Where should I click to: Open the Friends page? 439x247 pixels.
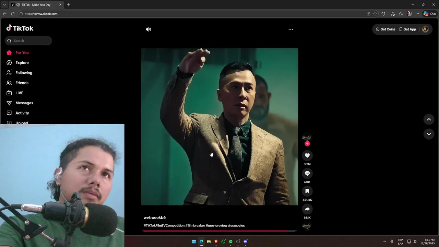click(x=17, y=83)
